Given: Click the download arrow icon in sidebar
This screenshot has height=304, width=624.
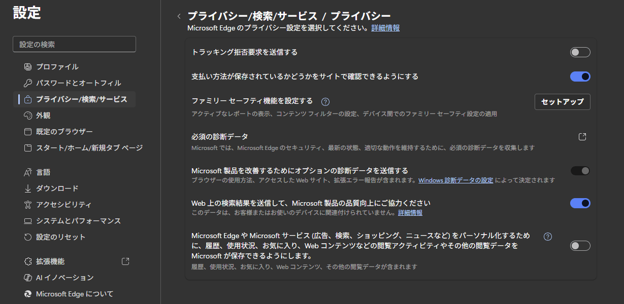Looking at the screenshot, I should 28,188.
